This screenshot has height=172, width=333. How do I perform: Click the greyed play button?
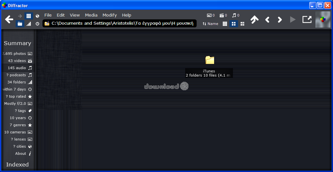293,20
